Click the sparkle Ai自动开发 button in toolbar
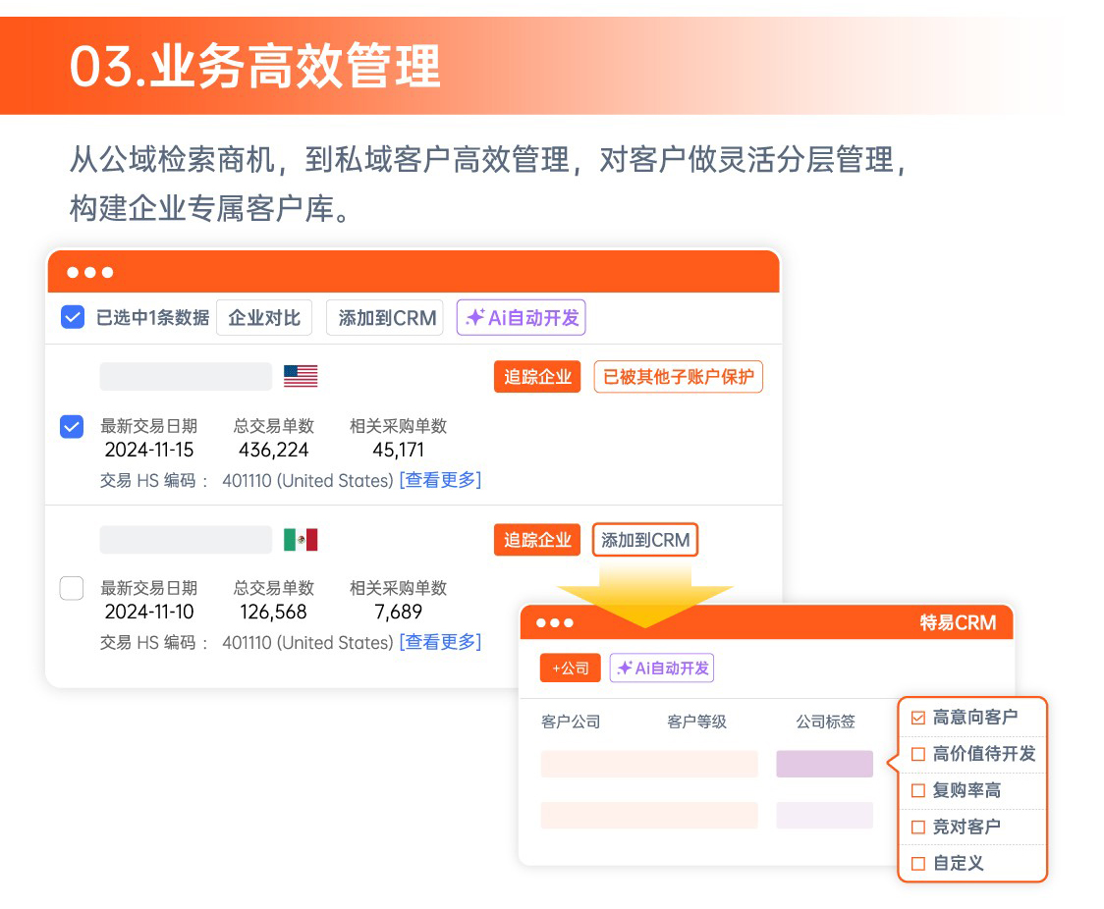This screenshot has width=1104, height=909. tap(521, 318)
